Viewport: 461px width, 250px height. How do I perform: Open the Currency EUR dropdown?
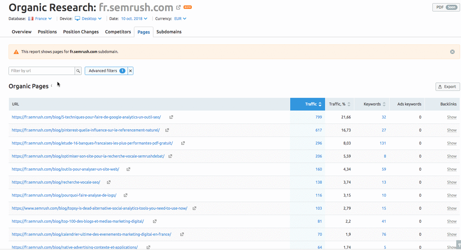[x=180, y=19]
